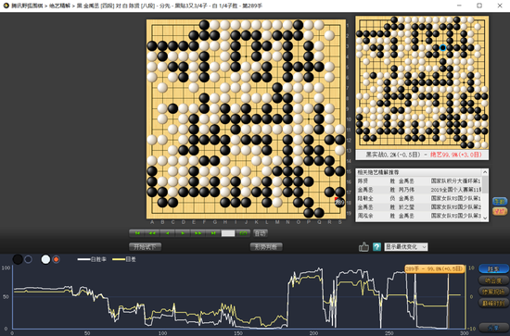The width and height of the screenshot is (510, 336).
Task: Step forward one move
Action: click(183, 233)
